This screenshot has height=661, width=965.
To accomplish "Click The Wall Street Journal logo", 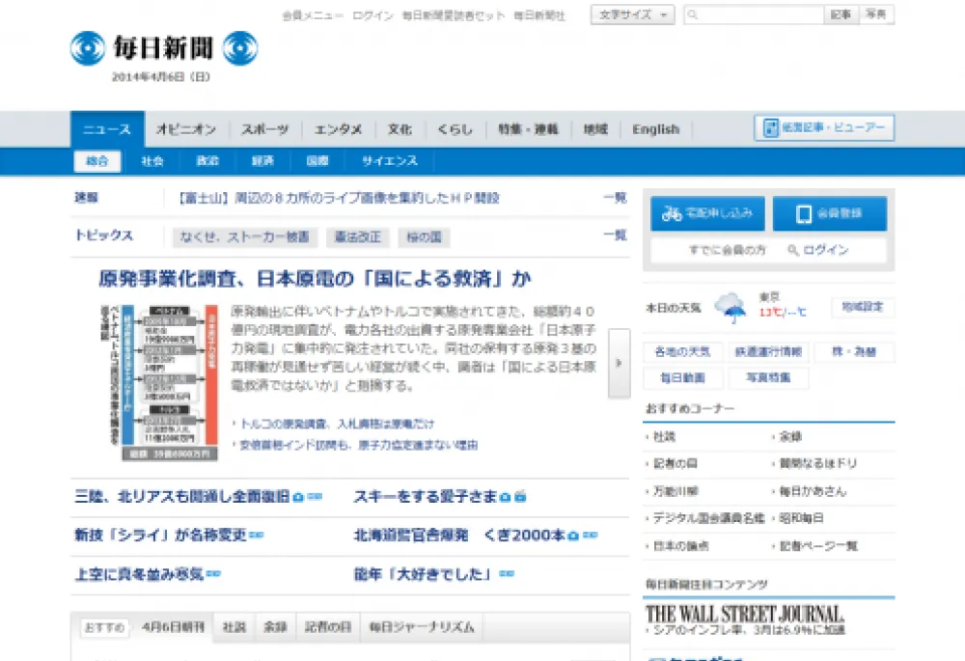I will 745,614.
